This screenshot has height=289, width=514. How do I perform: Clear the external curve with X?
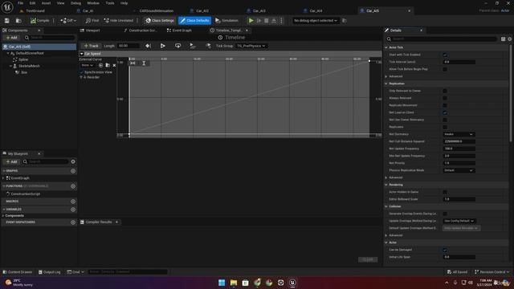(114, 65)
